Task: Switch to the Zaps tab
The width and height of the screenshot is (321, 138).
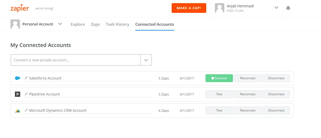Action: 95,24
